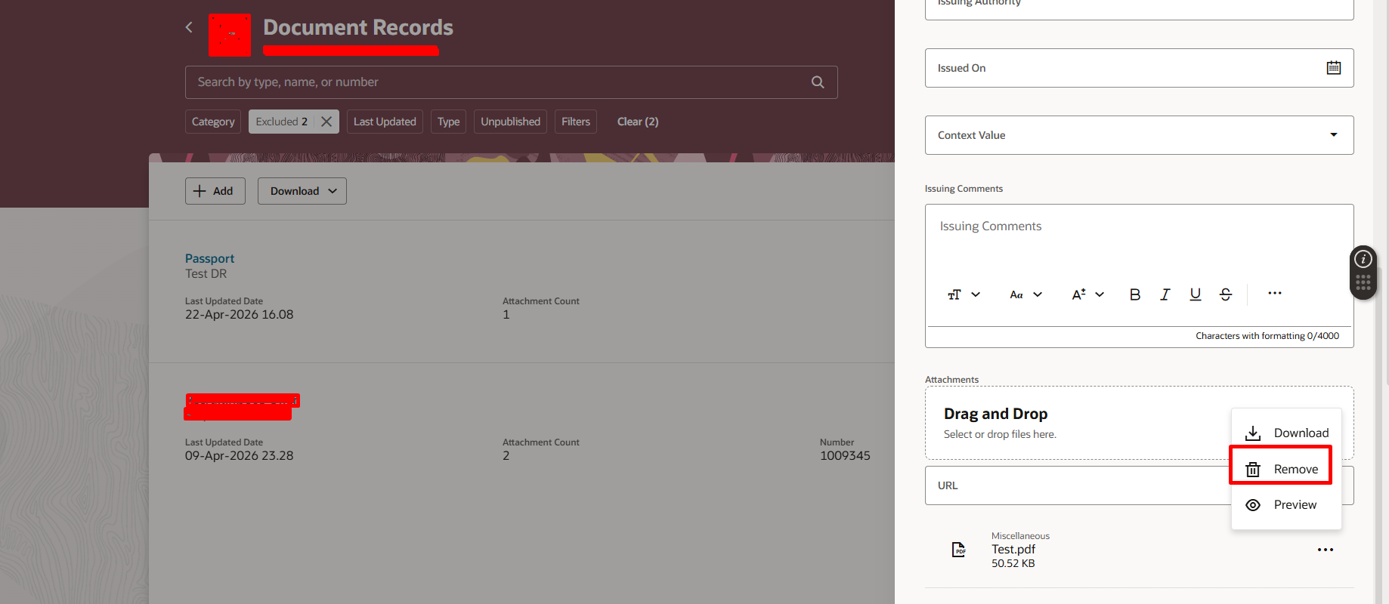1389x604 pixels.
Task: Click the Add button
Action: pos(215,191)
